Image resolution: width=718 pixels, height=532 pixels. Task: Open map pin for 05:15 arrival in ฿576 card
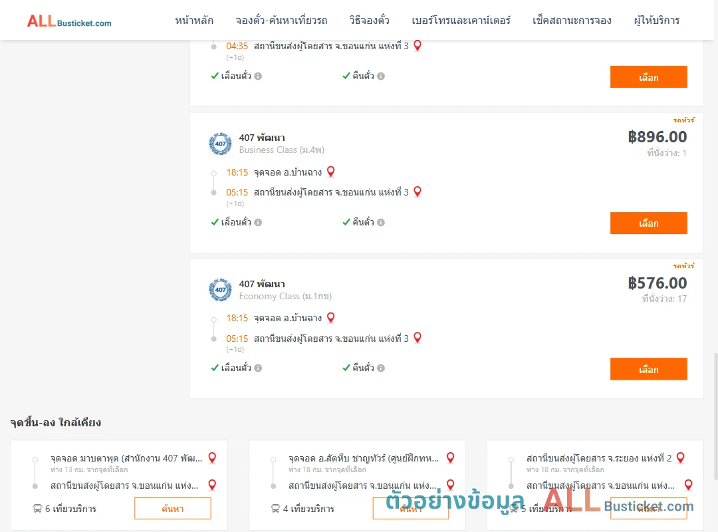tap(417, 338)
